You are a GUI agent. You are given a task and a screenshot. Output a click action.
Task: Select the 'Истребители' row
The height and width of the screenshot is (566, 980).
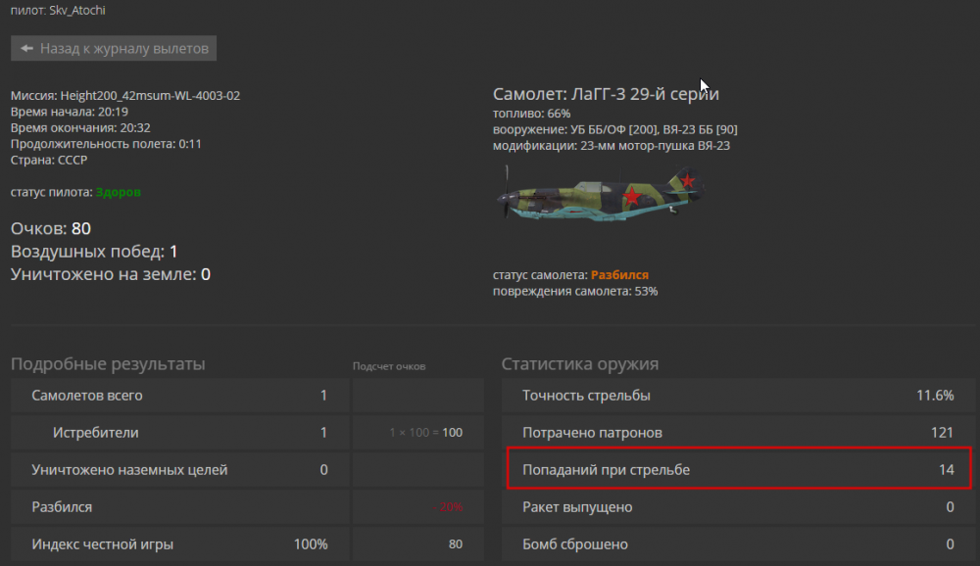point(179,432)
